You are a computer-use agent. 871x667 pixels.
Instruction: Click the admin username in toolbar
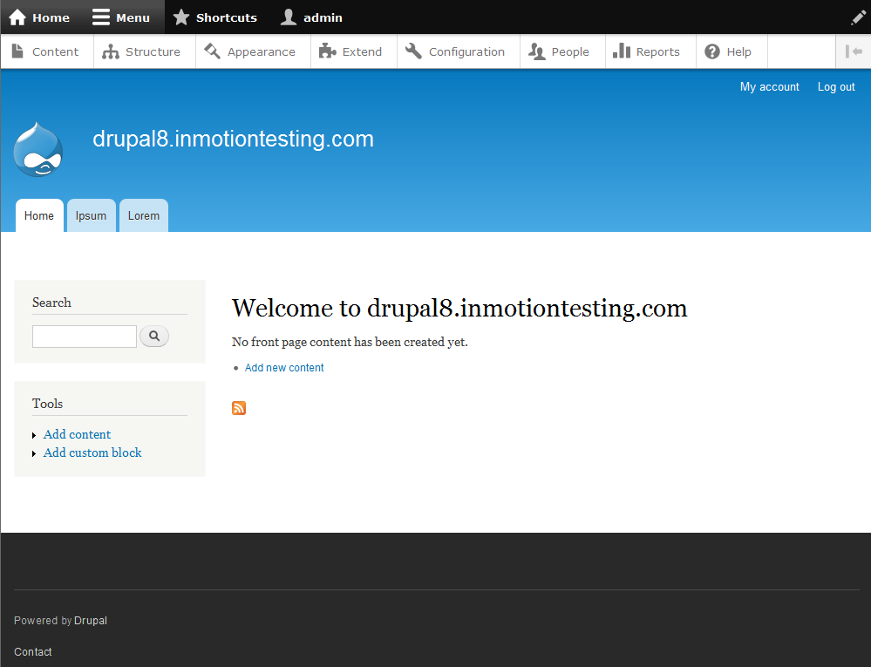pyautogui.click(x=323, y=17)
